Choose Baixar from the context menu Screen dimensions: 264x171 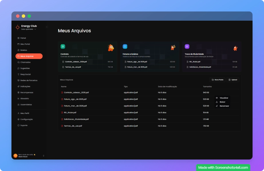point(222,102)
